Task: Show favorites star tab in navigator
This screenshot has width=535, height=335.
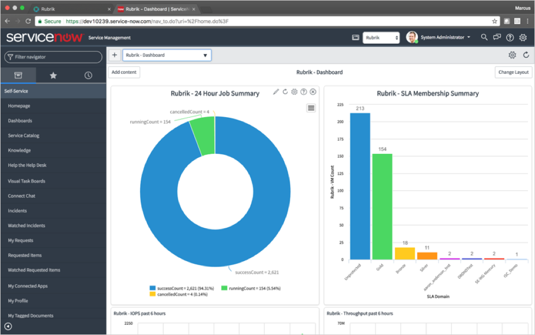Action: pyautogui.click(x=53, y=76)
